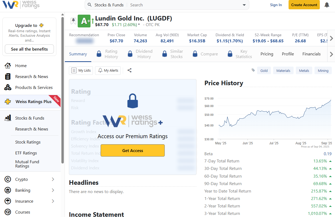Open the Profile tab
The height and width of the screenshot is (217, 335).
click(x=288, y=54)
